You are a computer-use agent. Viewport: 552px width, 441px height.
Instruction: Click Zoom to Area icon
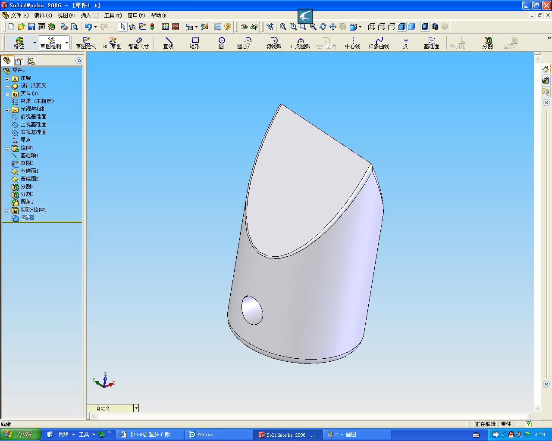[293, 27]
